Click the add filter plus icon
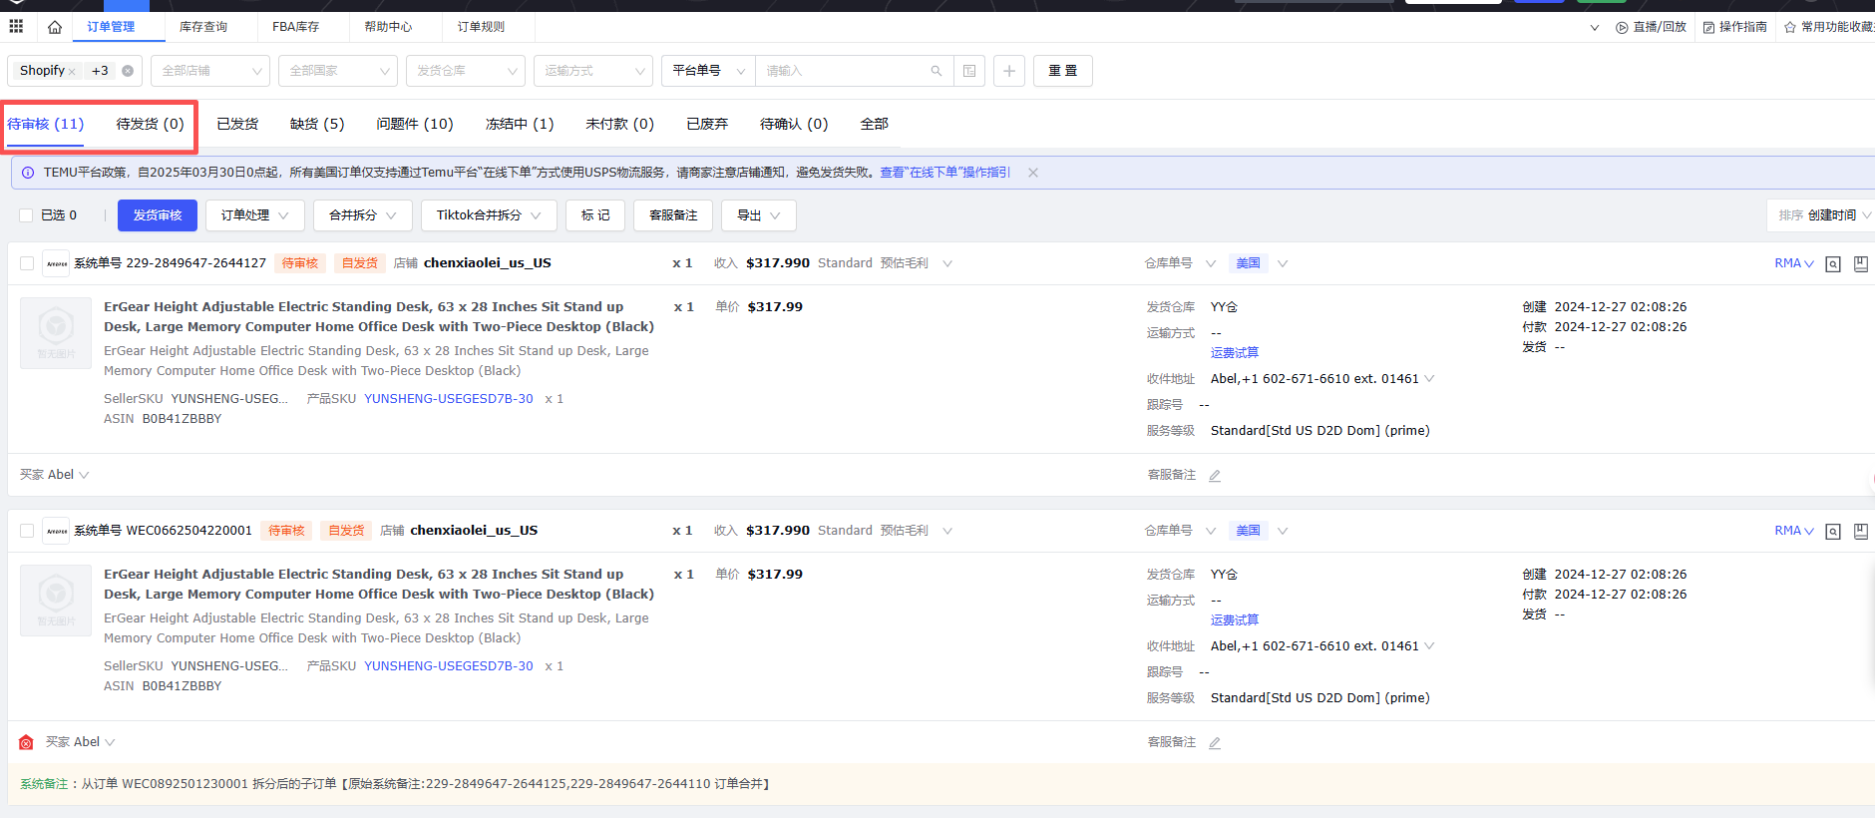Image resolution: width=1875 pixels, height=818 pixels. click(x=1009, y=71)
